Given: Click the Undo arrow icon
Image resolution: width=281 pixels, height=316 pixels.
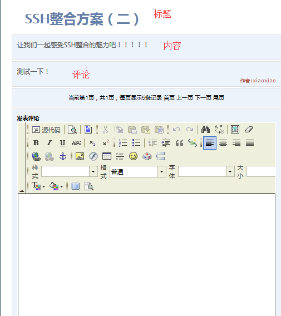Looking at the screenshot, I should pyautogui.click(x=176, y=130).
